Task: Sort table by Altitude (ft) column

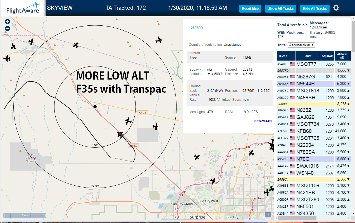Action: click(342, 56)
